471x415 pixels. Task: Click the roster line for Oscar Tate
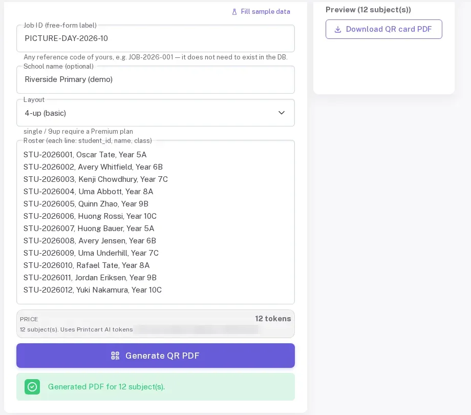85,155
